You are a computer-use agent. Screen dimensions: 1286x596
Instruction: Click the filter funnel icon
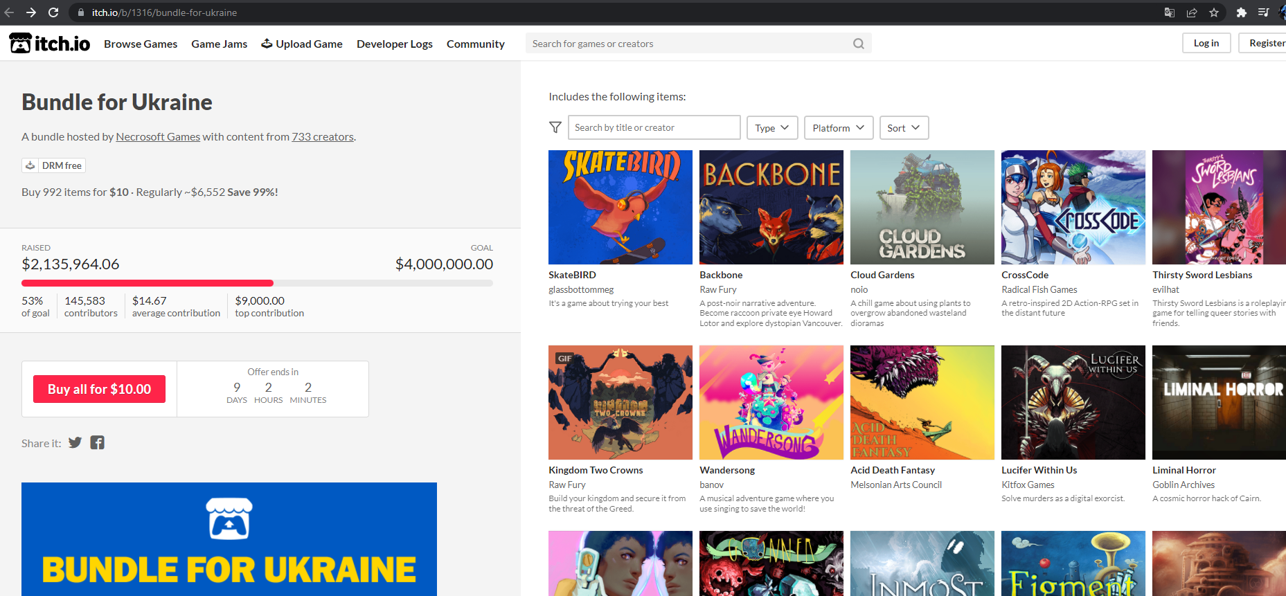coord(555,127)
